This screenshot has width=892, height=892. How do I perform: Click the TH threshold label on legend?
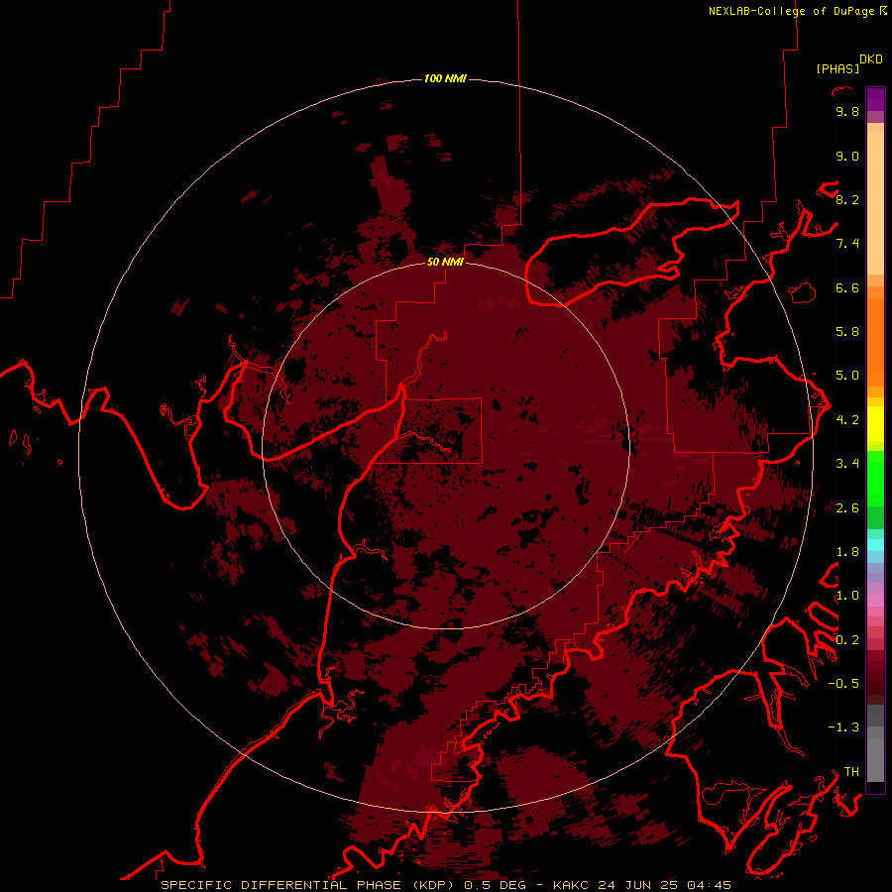[x=851, y=772]
